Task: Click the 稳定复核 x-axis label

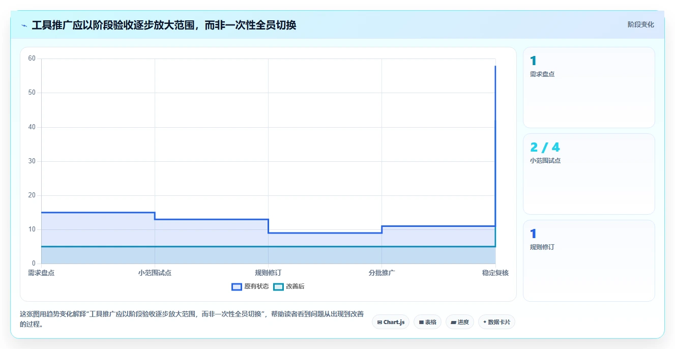Action: [495, 273]
